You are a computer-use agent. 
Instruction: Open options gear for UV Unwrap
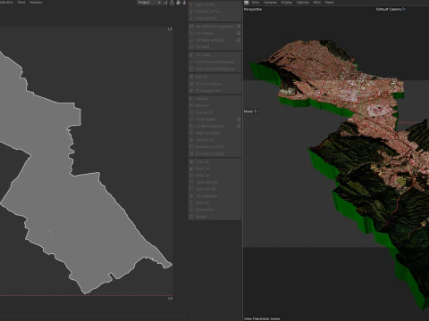239,33
